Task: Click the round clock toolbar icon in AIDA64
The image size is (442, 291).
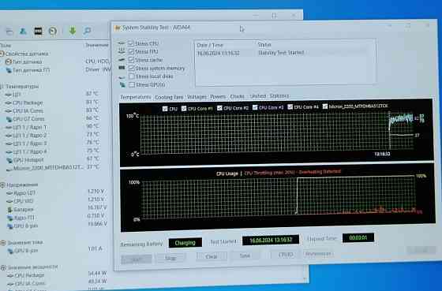Action: pos(52,31)
